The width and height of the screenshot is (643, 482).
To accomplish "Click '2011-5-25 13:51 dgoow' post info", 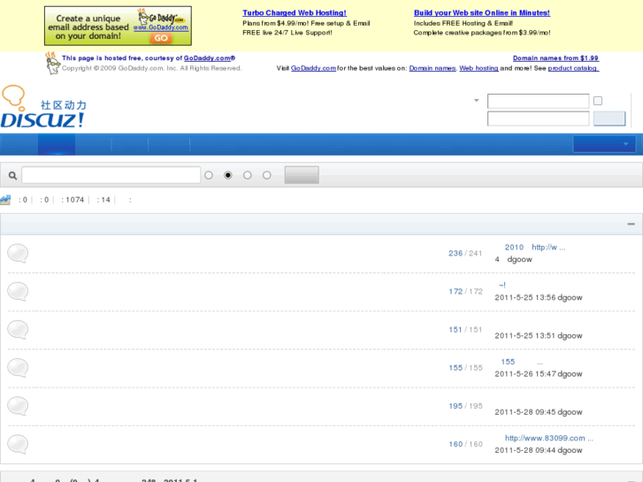I will 539,335.
